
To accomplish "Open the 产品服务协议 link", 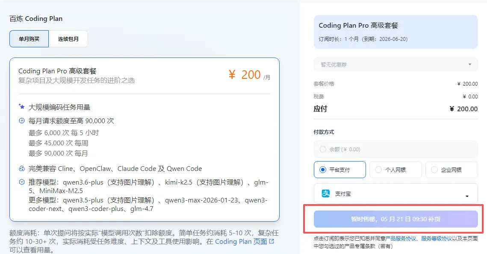I will 401,239.
